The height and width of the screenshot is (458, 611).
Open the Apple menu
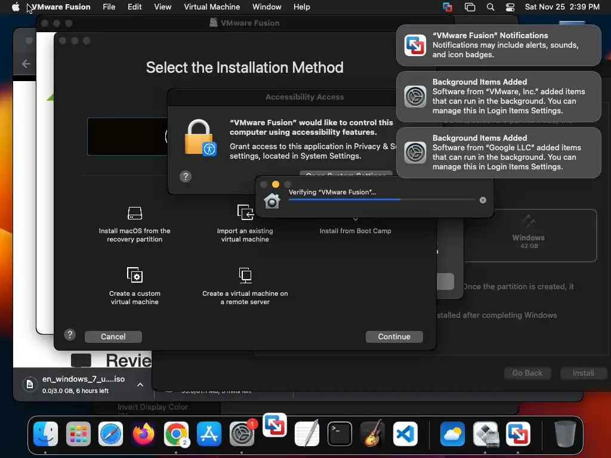point(16,7)
